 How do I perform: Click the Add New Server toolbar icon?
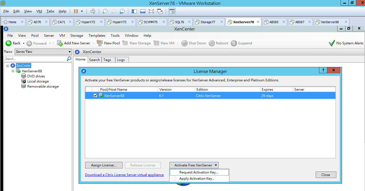click(60, 43)
